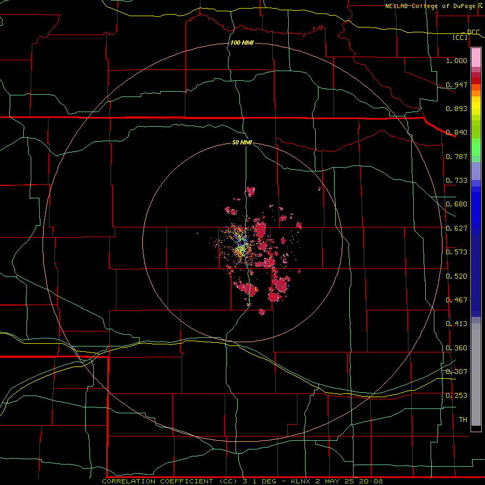This screenshot has width=485, height=485.
Task: Click the 0.840 scale value
Action: 456,133
